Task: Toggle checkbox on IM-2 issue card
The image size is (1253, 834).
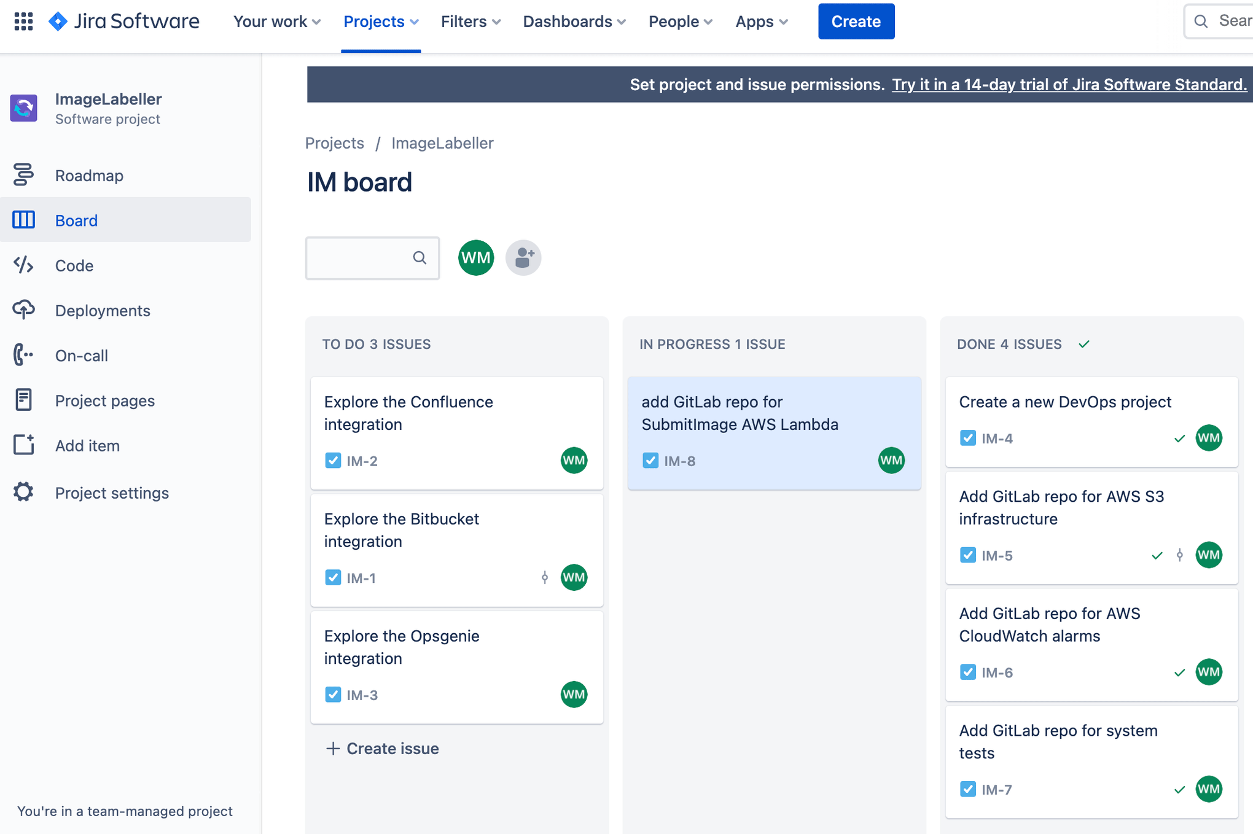Action: tap(332, 460)
